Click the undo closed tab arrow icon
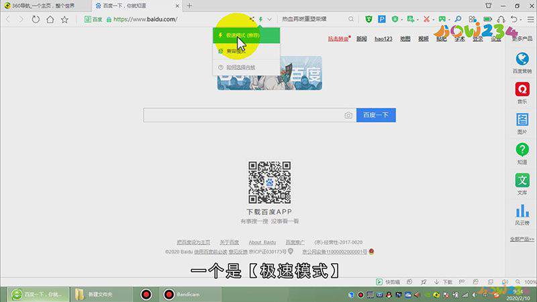 (x=514, y=19)
